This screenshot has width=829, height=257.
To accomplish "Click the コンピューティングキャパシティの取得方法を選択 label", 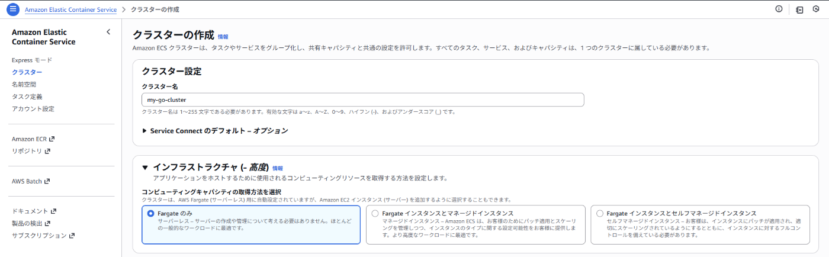I will pyautogui.click(x=211, y=192).
